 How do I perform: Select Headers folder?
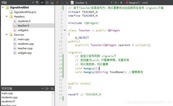click(x=19, y=17)
